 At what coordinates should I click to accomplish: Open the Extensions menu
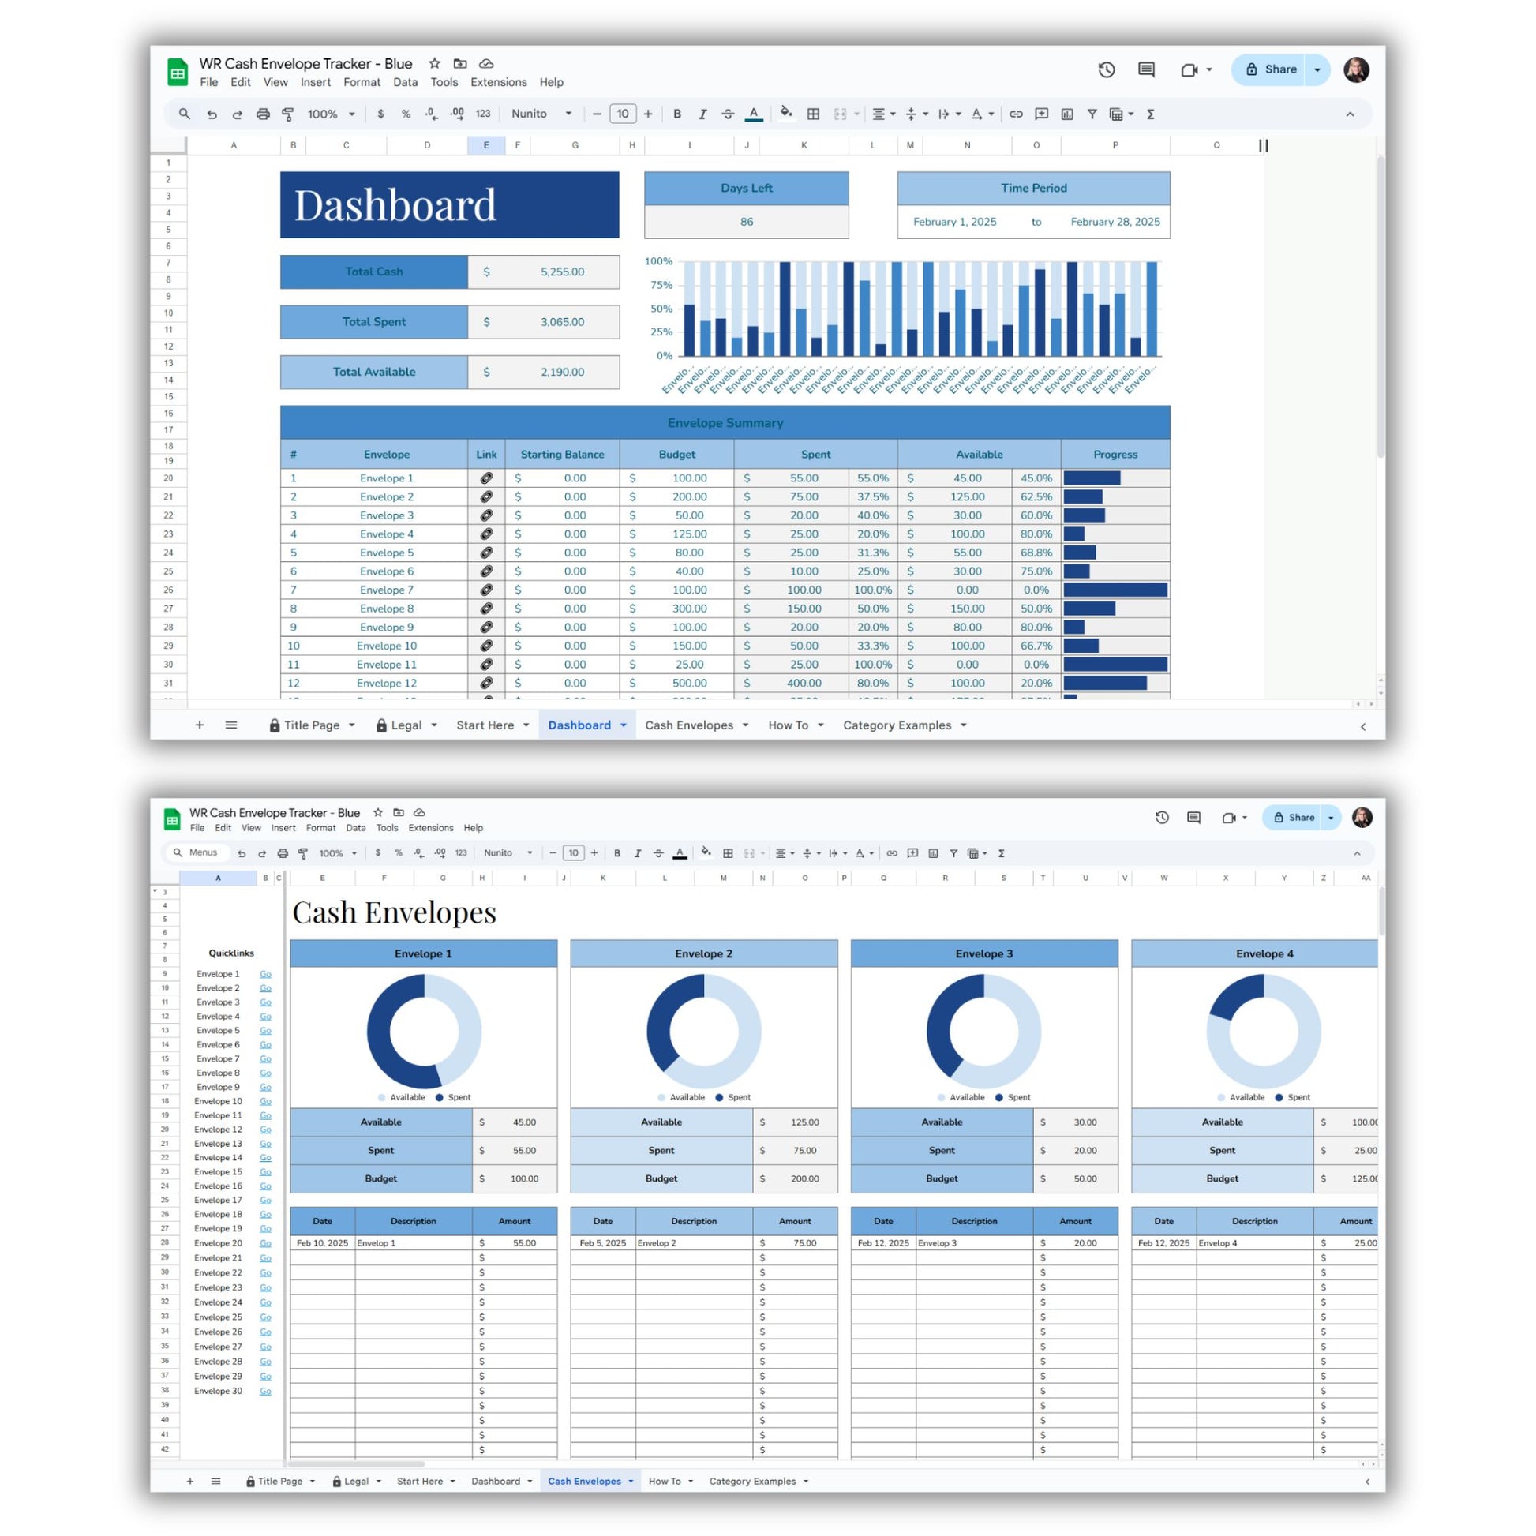[x=499, y=82]
